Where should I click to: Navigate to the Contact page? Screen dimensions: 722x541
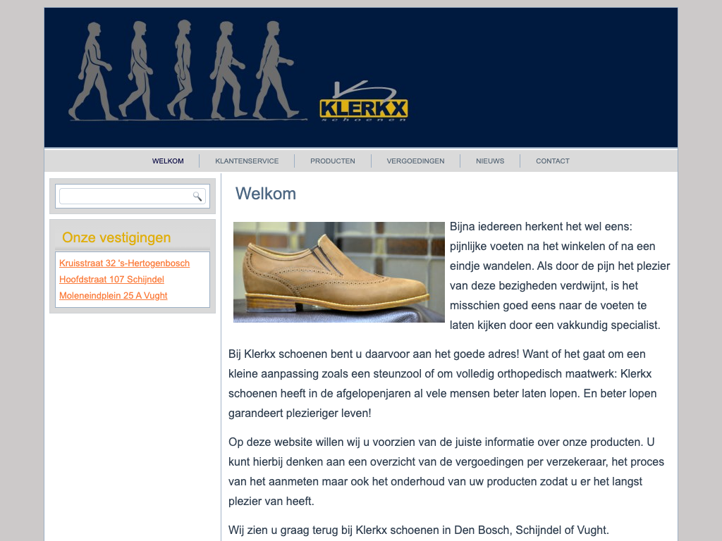(552, 161)
